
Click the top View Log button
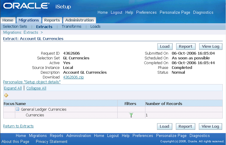coord(211,47)
